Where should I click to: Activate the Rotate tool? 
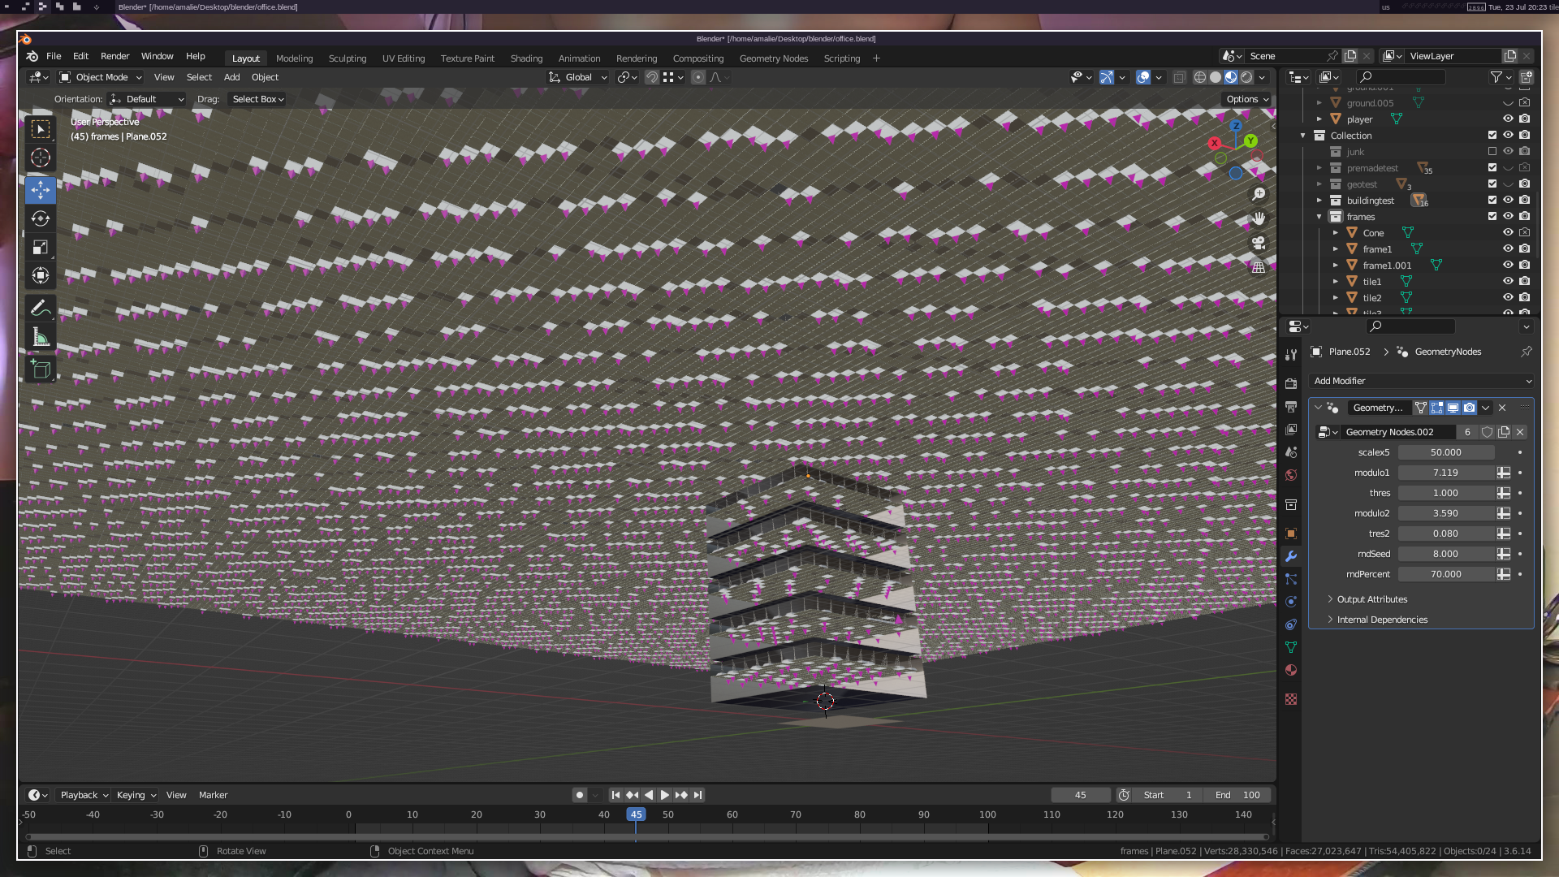tap(41, 218)
